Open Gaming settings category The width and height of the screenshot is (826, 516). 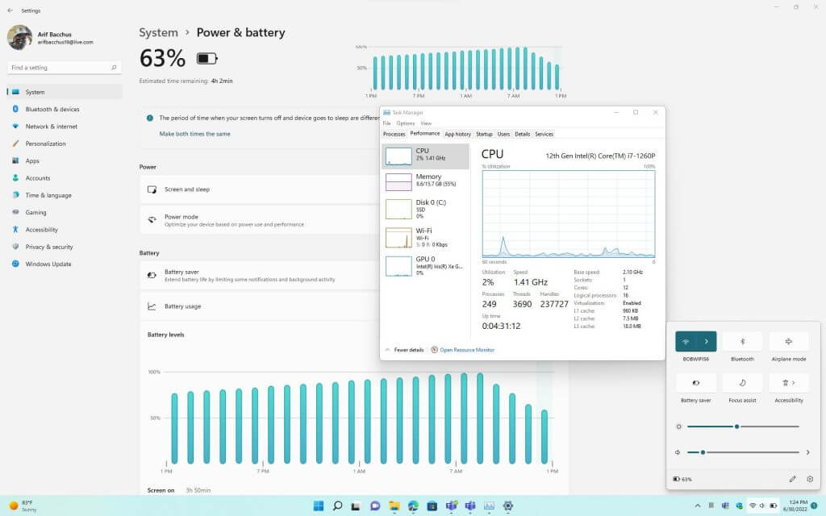[65, 212]
